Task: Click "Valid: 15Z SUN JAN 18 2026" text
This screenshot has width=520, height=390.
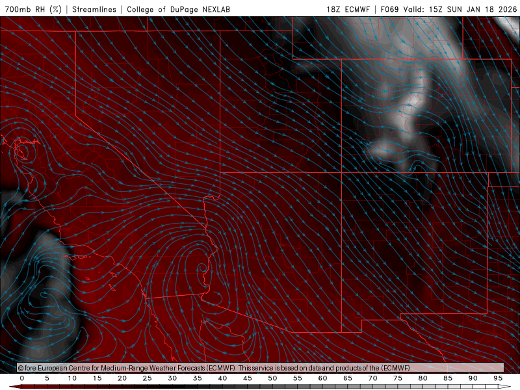Action: pyautogui.click(x=460, y=9)
